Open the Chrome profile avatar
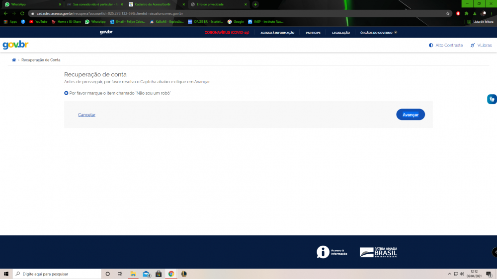Image resolution: width=497 pixels, height=279 pixels. tap(483, 13)
